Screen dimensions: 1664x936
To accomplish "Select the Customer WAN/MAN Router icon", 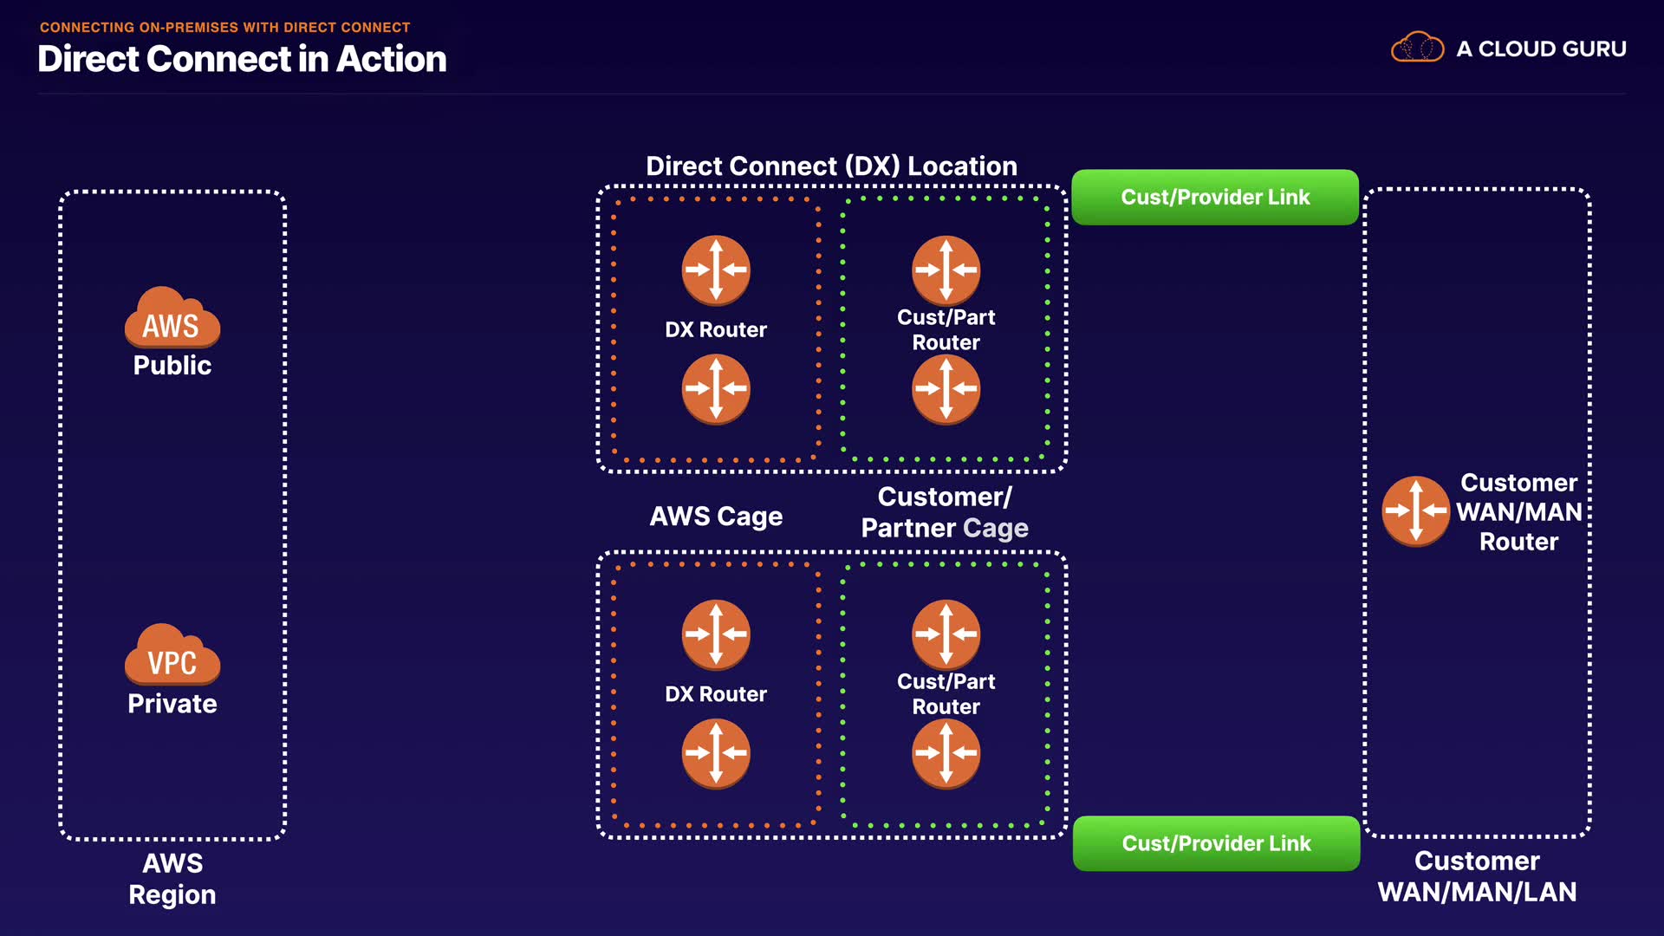I will (1415, 511).
